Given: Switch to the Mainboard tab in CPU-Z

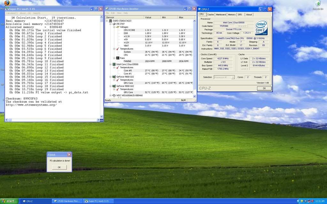Looking at the screenshot, I should [221, 14].
